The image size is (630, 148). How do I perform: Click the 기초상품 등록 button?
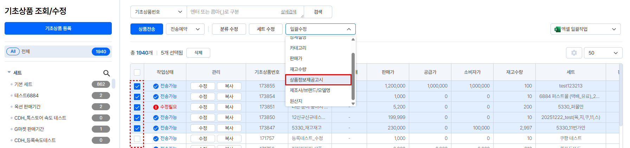click(x=58, y=28)
